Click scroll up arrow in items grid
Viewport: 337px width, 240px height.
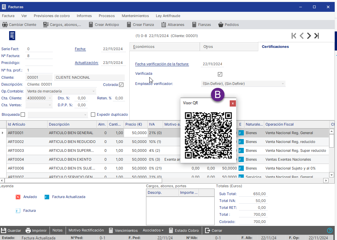[x=332, y=131]
